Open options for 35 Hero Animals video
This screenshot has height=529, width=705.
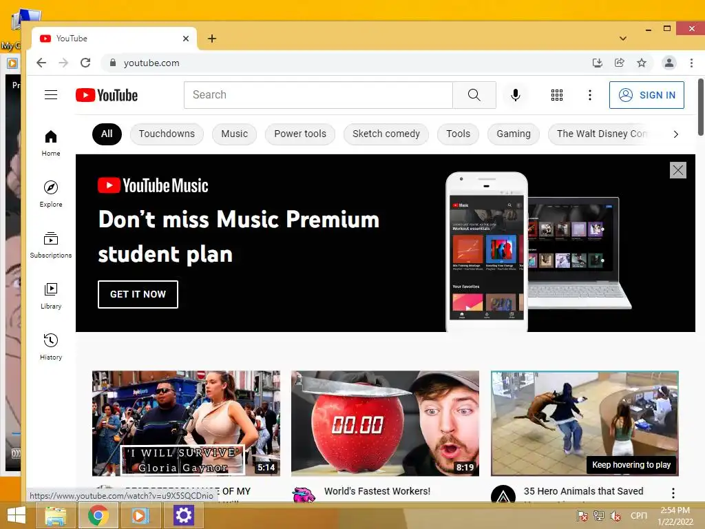coord(673,493)
